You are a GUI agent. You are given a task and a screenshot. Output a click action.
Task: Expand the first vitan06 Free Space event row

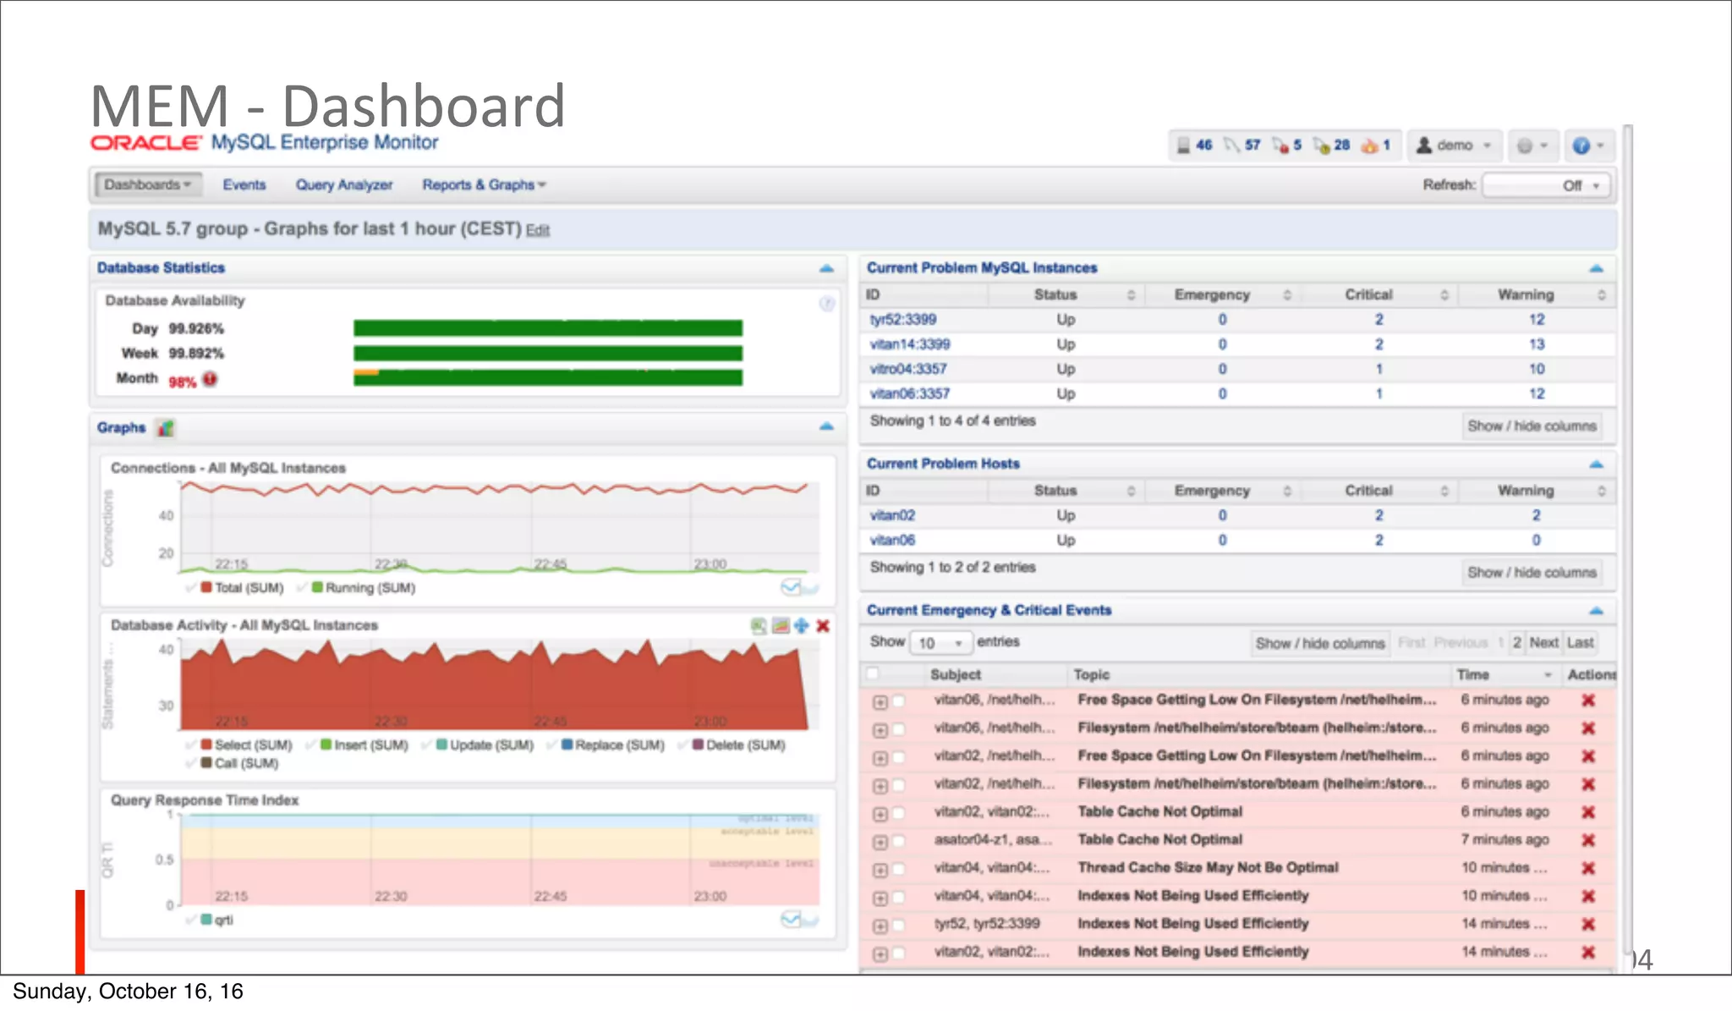880,702
